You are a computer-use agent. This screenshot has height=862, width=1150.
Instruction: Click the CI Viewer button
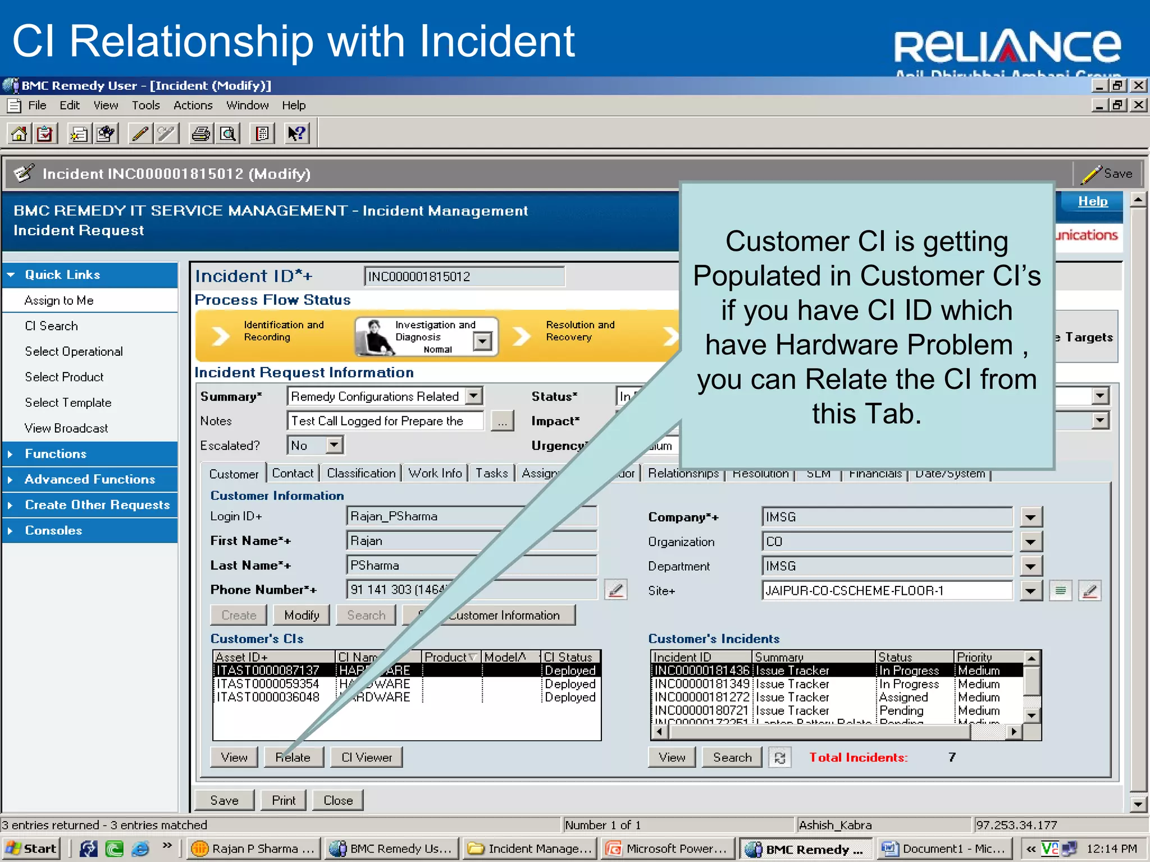(367, 758)
